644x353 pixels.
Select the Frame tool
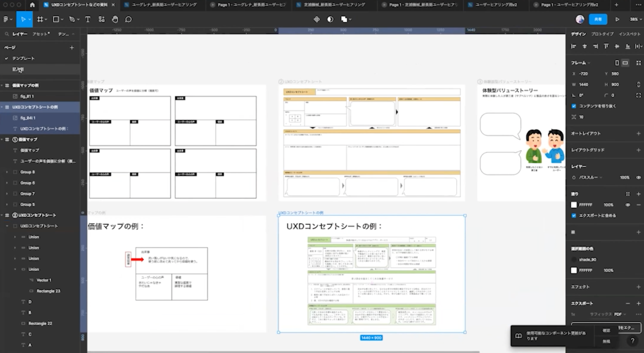coord(40,19)
